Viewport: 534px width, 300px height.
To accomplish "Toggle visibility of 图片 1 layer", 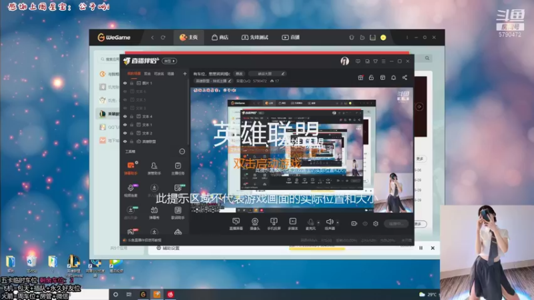I will (x=125, y=83).
